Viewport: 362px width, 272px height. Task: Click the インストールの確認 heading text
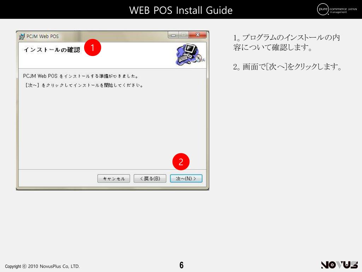point(52,50)
